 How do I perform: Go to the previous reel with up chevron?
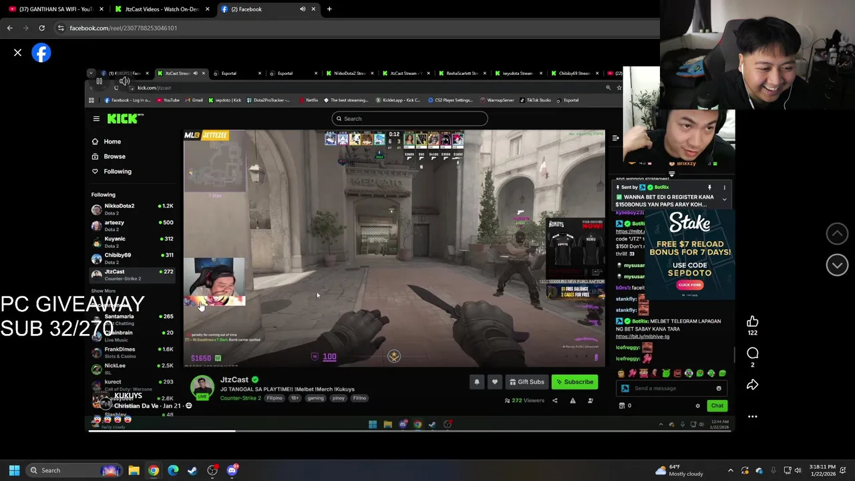[837, 233]
